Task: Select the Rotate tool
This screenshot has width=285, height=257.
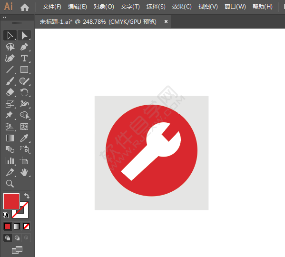Action: pos(24,92)
